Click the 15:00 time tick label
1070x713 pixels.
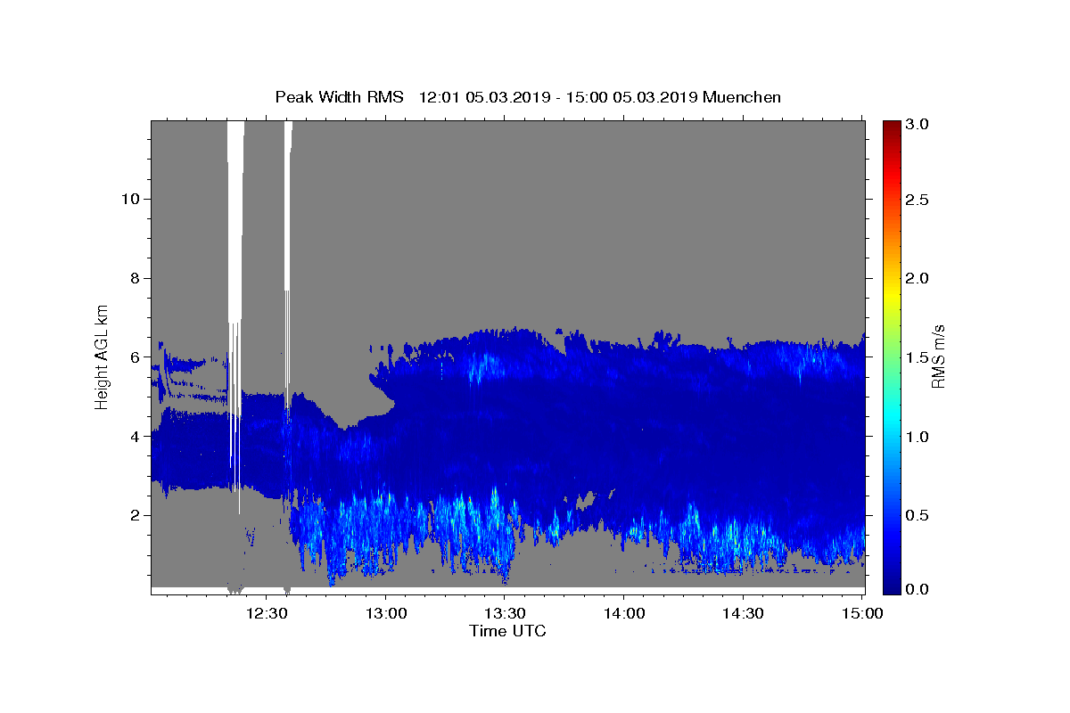tap(861, 613)
